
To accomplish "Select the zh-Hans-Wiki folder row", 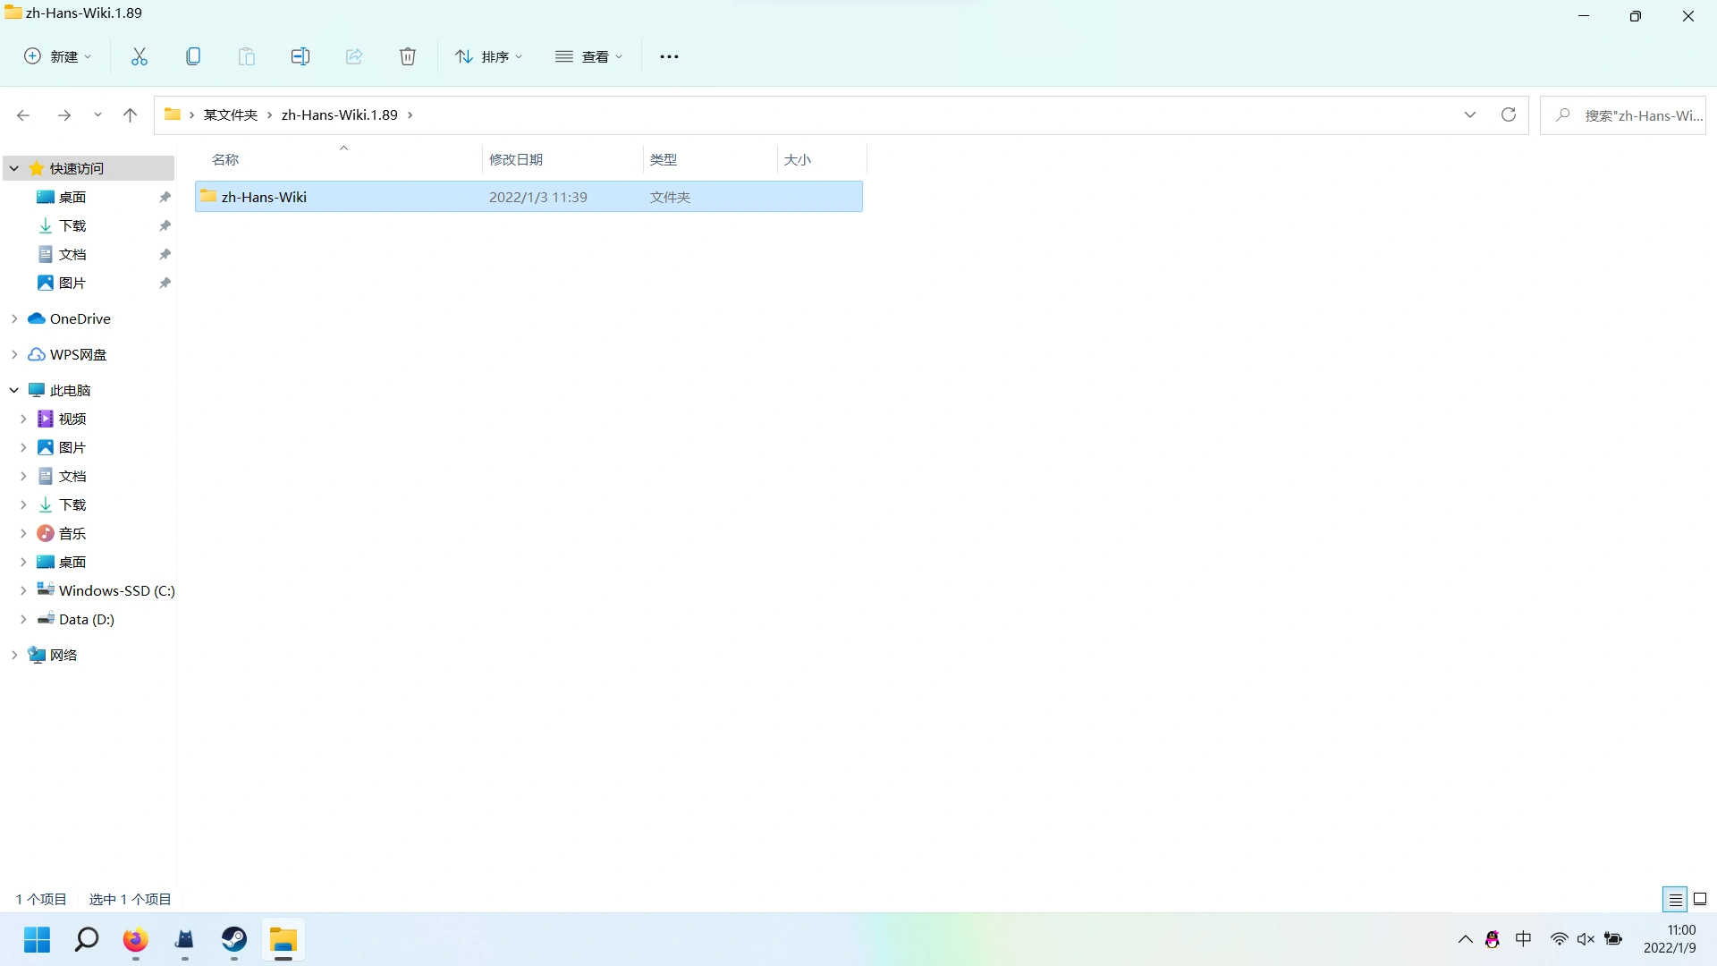I will tap(264, 197).
